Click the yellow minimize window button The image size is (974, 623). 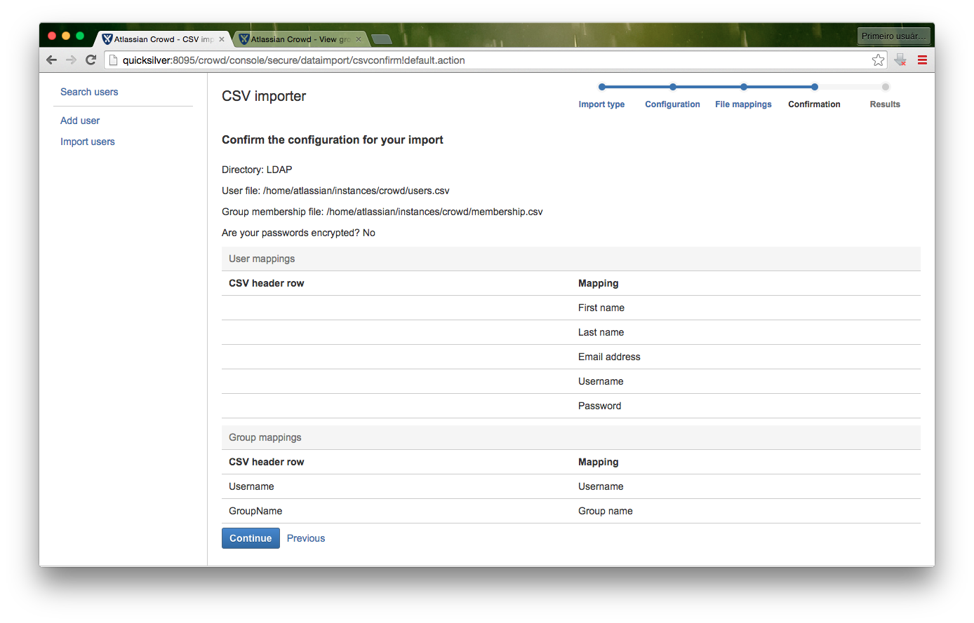[x=66, y=36]
